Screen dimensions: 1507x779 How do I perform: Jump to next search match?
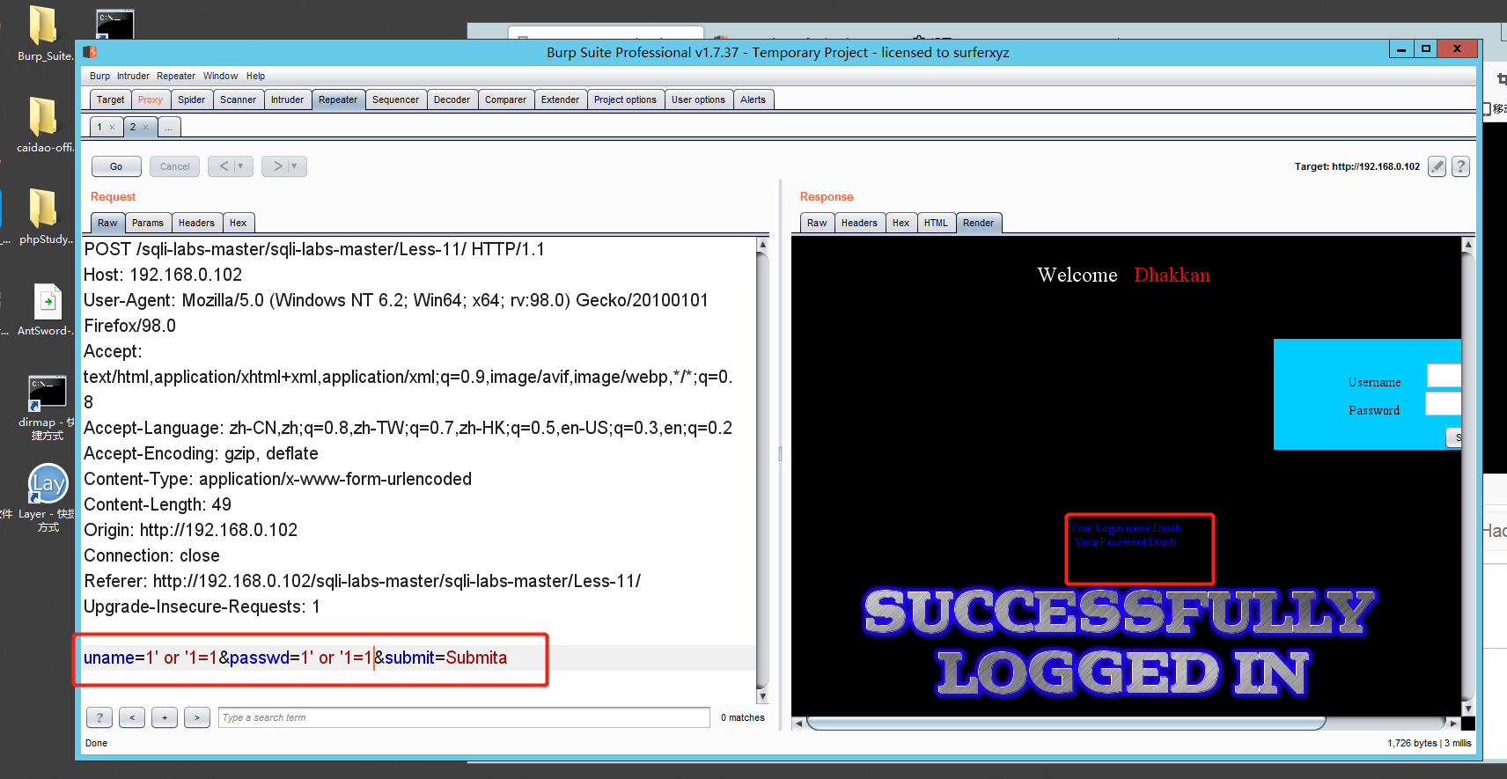pyautogui.click(x=197, y=717)
